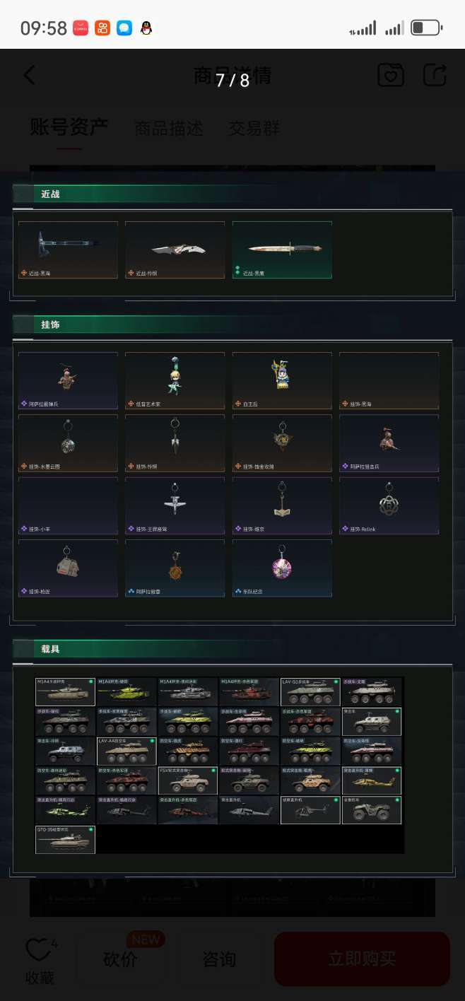Select the GTQ-35 tank vehicle thumbnail
The image size is (465, 1001).
click(x=65, y=839)
